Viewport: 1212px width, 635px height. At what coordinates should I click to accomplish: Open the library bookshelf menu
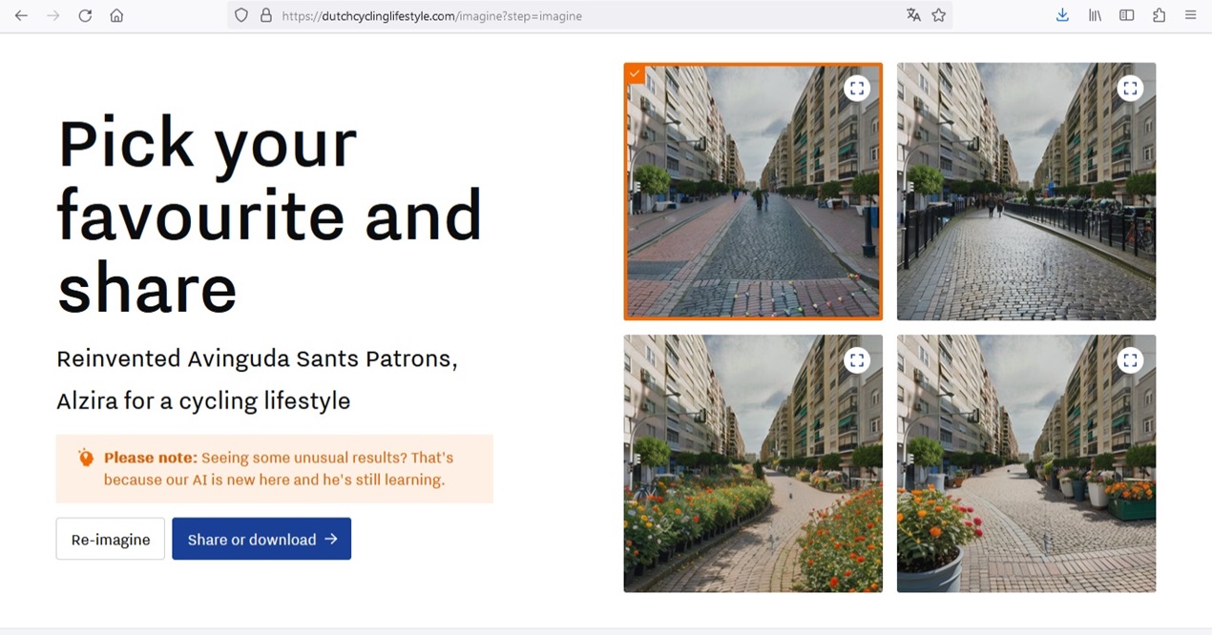pyautogui.click(x=1095, y=15)
